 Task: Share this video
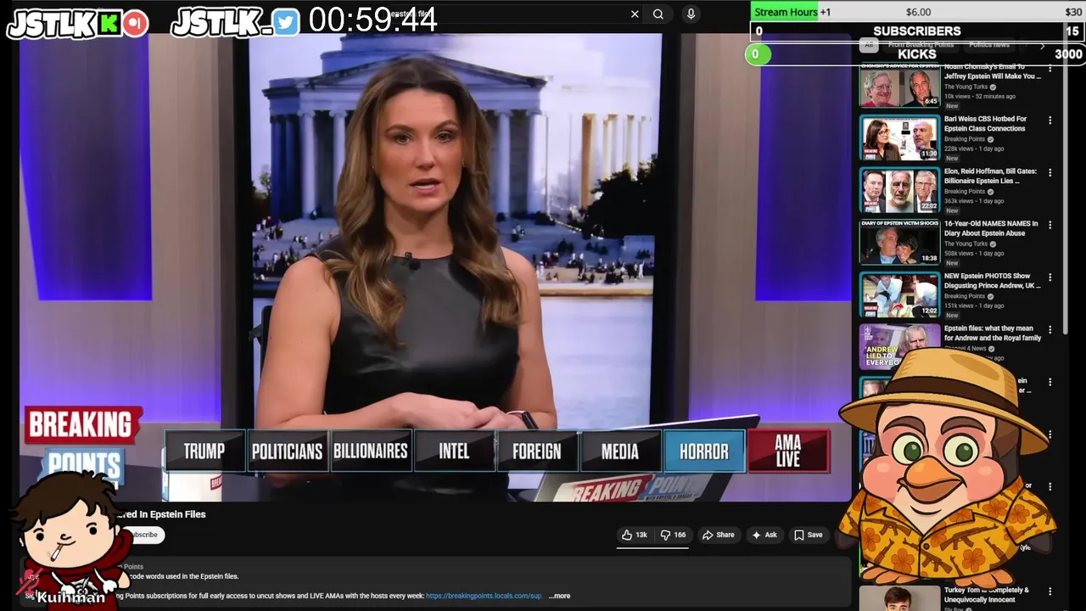click(x=718, y=535)
